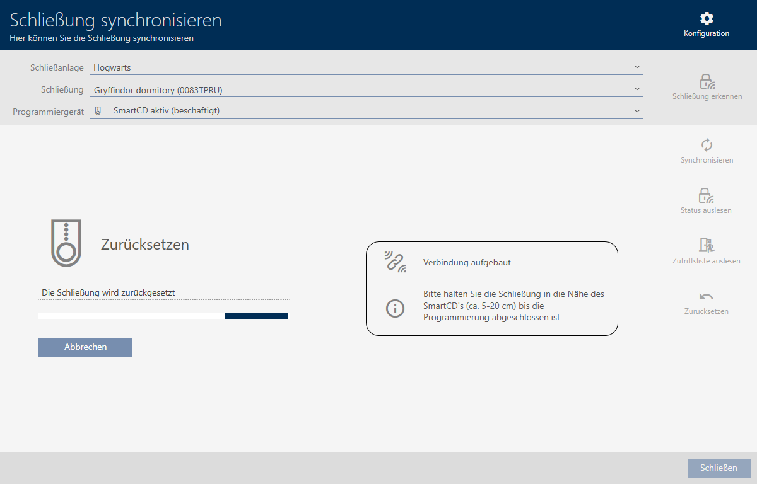Click the 'Die Schließung wird zurückgesetzt' status text

pyautogui.click(x=108, y=292)
